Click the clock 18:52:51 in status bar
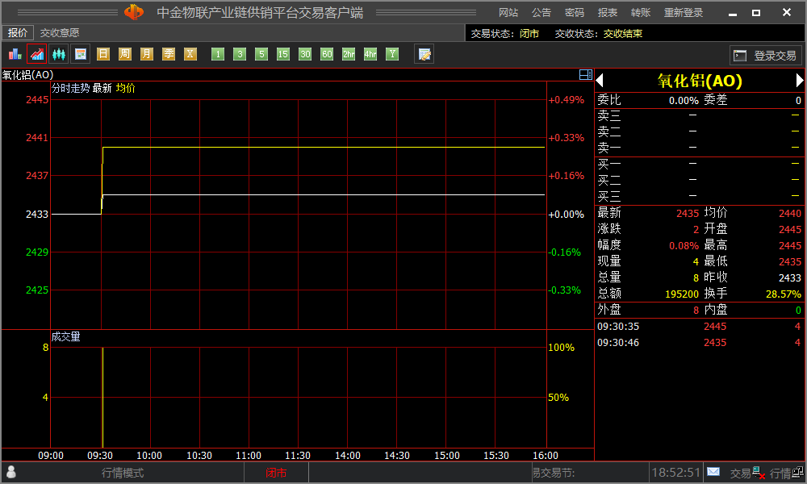This screenshot has height=484, width=807. pyautogui.click(x=676, y=472)
